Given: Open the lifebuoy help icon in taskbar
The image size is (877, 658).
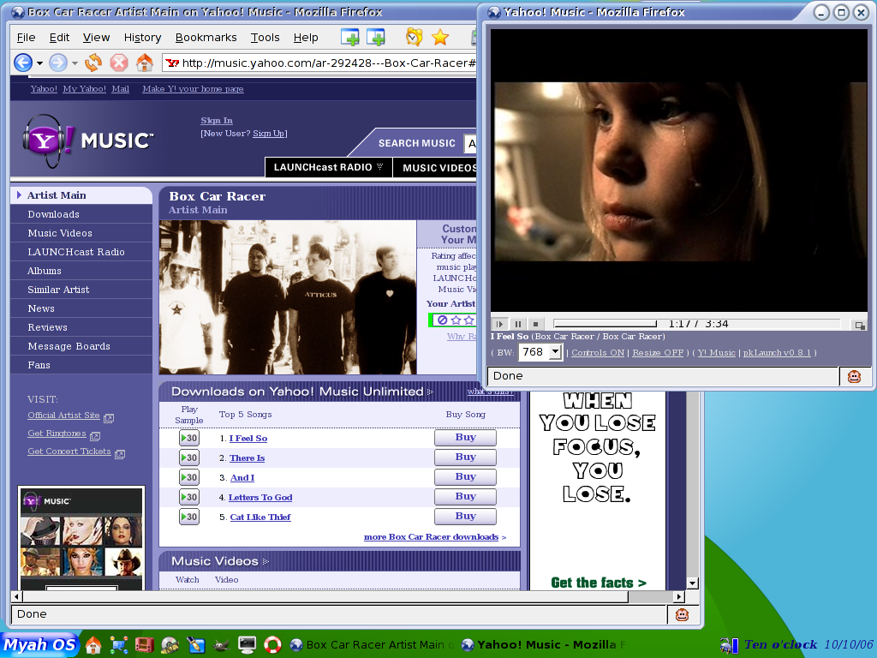Looking at the screenshot, I should [x=273, y=644].
